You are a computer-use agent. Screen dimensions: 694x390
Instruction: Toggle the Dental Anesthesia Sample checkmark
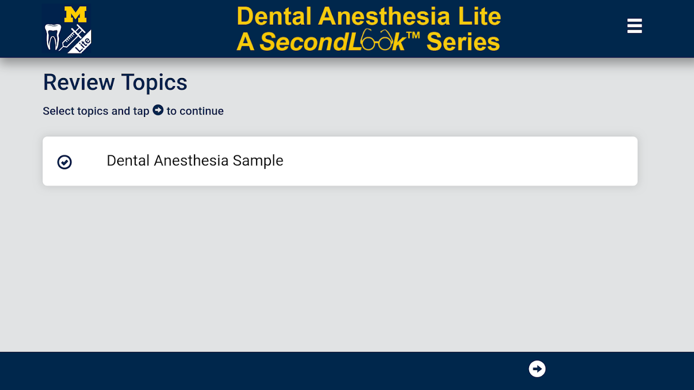(64, 162)
